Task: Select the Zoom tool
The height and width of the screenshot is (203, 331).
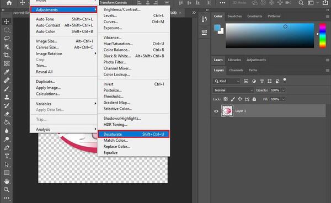Action: [7, 190]
